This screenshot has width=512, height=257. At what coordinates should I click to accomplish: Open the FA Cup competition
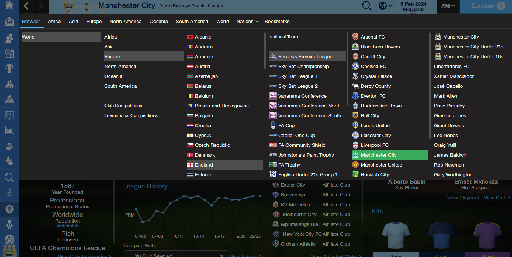307,126
